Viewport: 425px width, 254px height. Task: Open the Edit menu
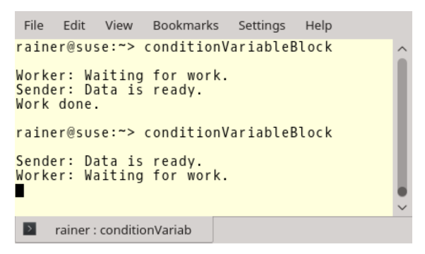coord(74,26)
